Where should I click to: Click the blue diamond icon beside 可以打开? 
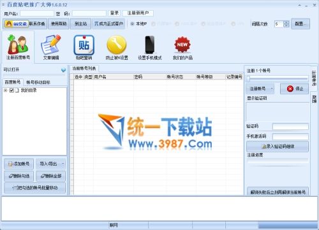pos(63,70)
